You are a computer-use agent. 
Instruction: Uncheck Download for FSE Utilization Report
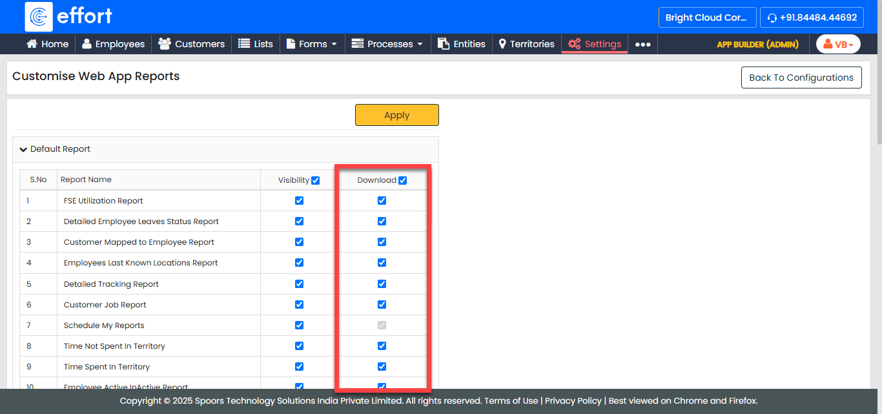[x=382, y=201]
